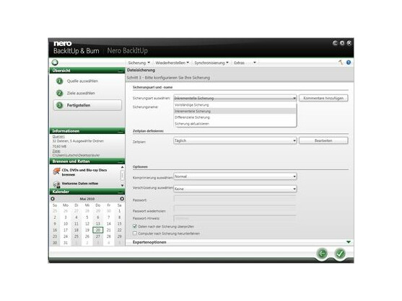Select step 3 Fertigstellen

[x=87, y=105]
